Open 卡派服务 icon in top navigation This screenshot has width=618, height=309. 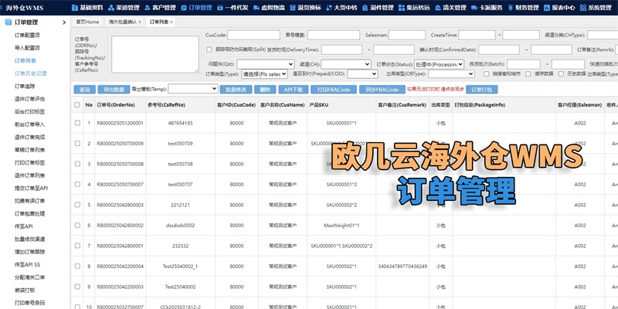(x=474, y=8)
